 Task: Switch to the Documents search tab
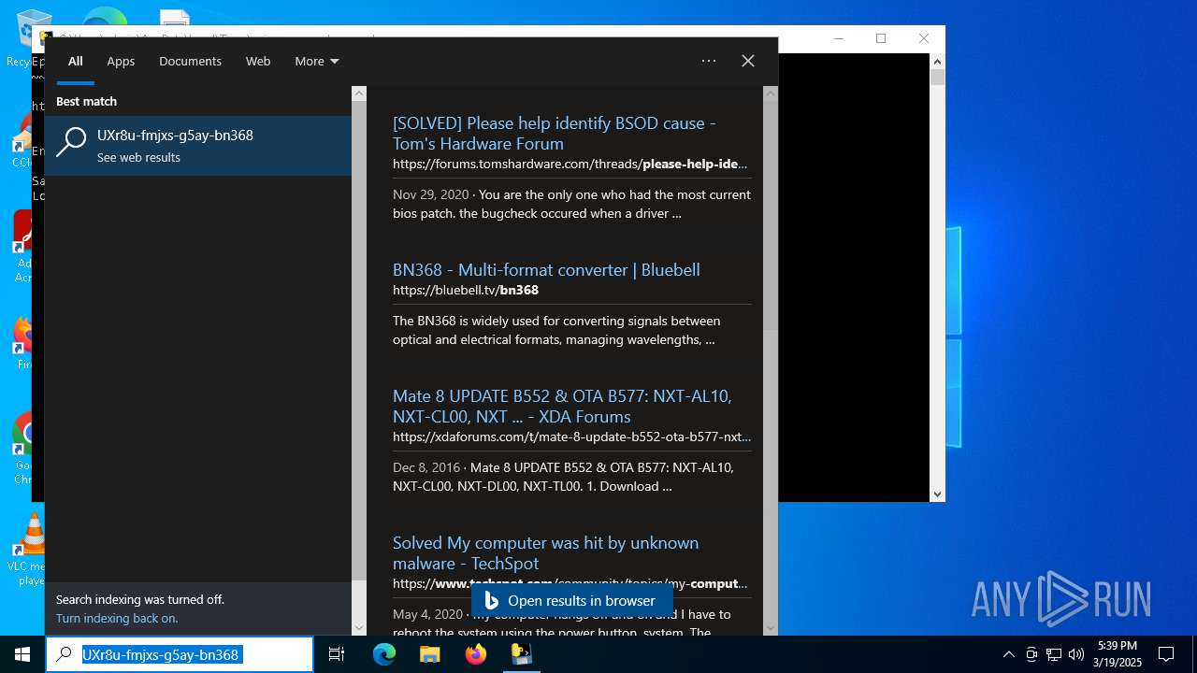[190, 61]
